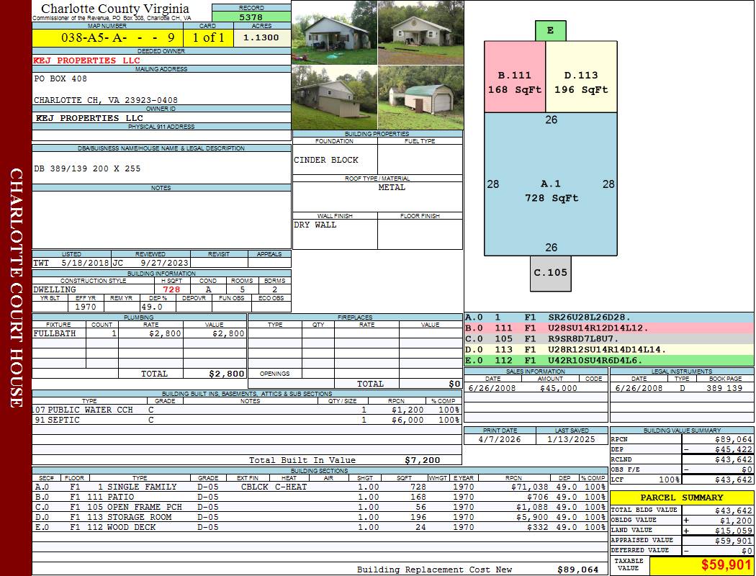The height and width of the screenshot is (576, 756).
Task: Select the bottom-left side view house photo
Action: 334,98
